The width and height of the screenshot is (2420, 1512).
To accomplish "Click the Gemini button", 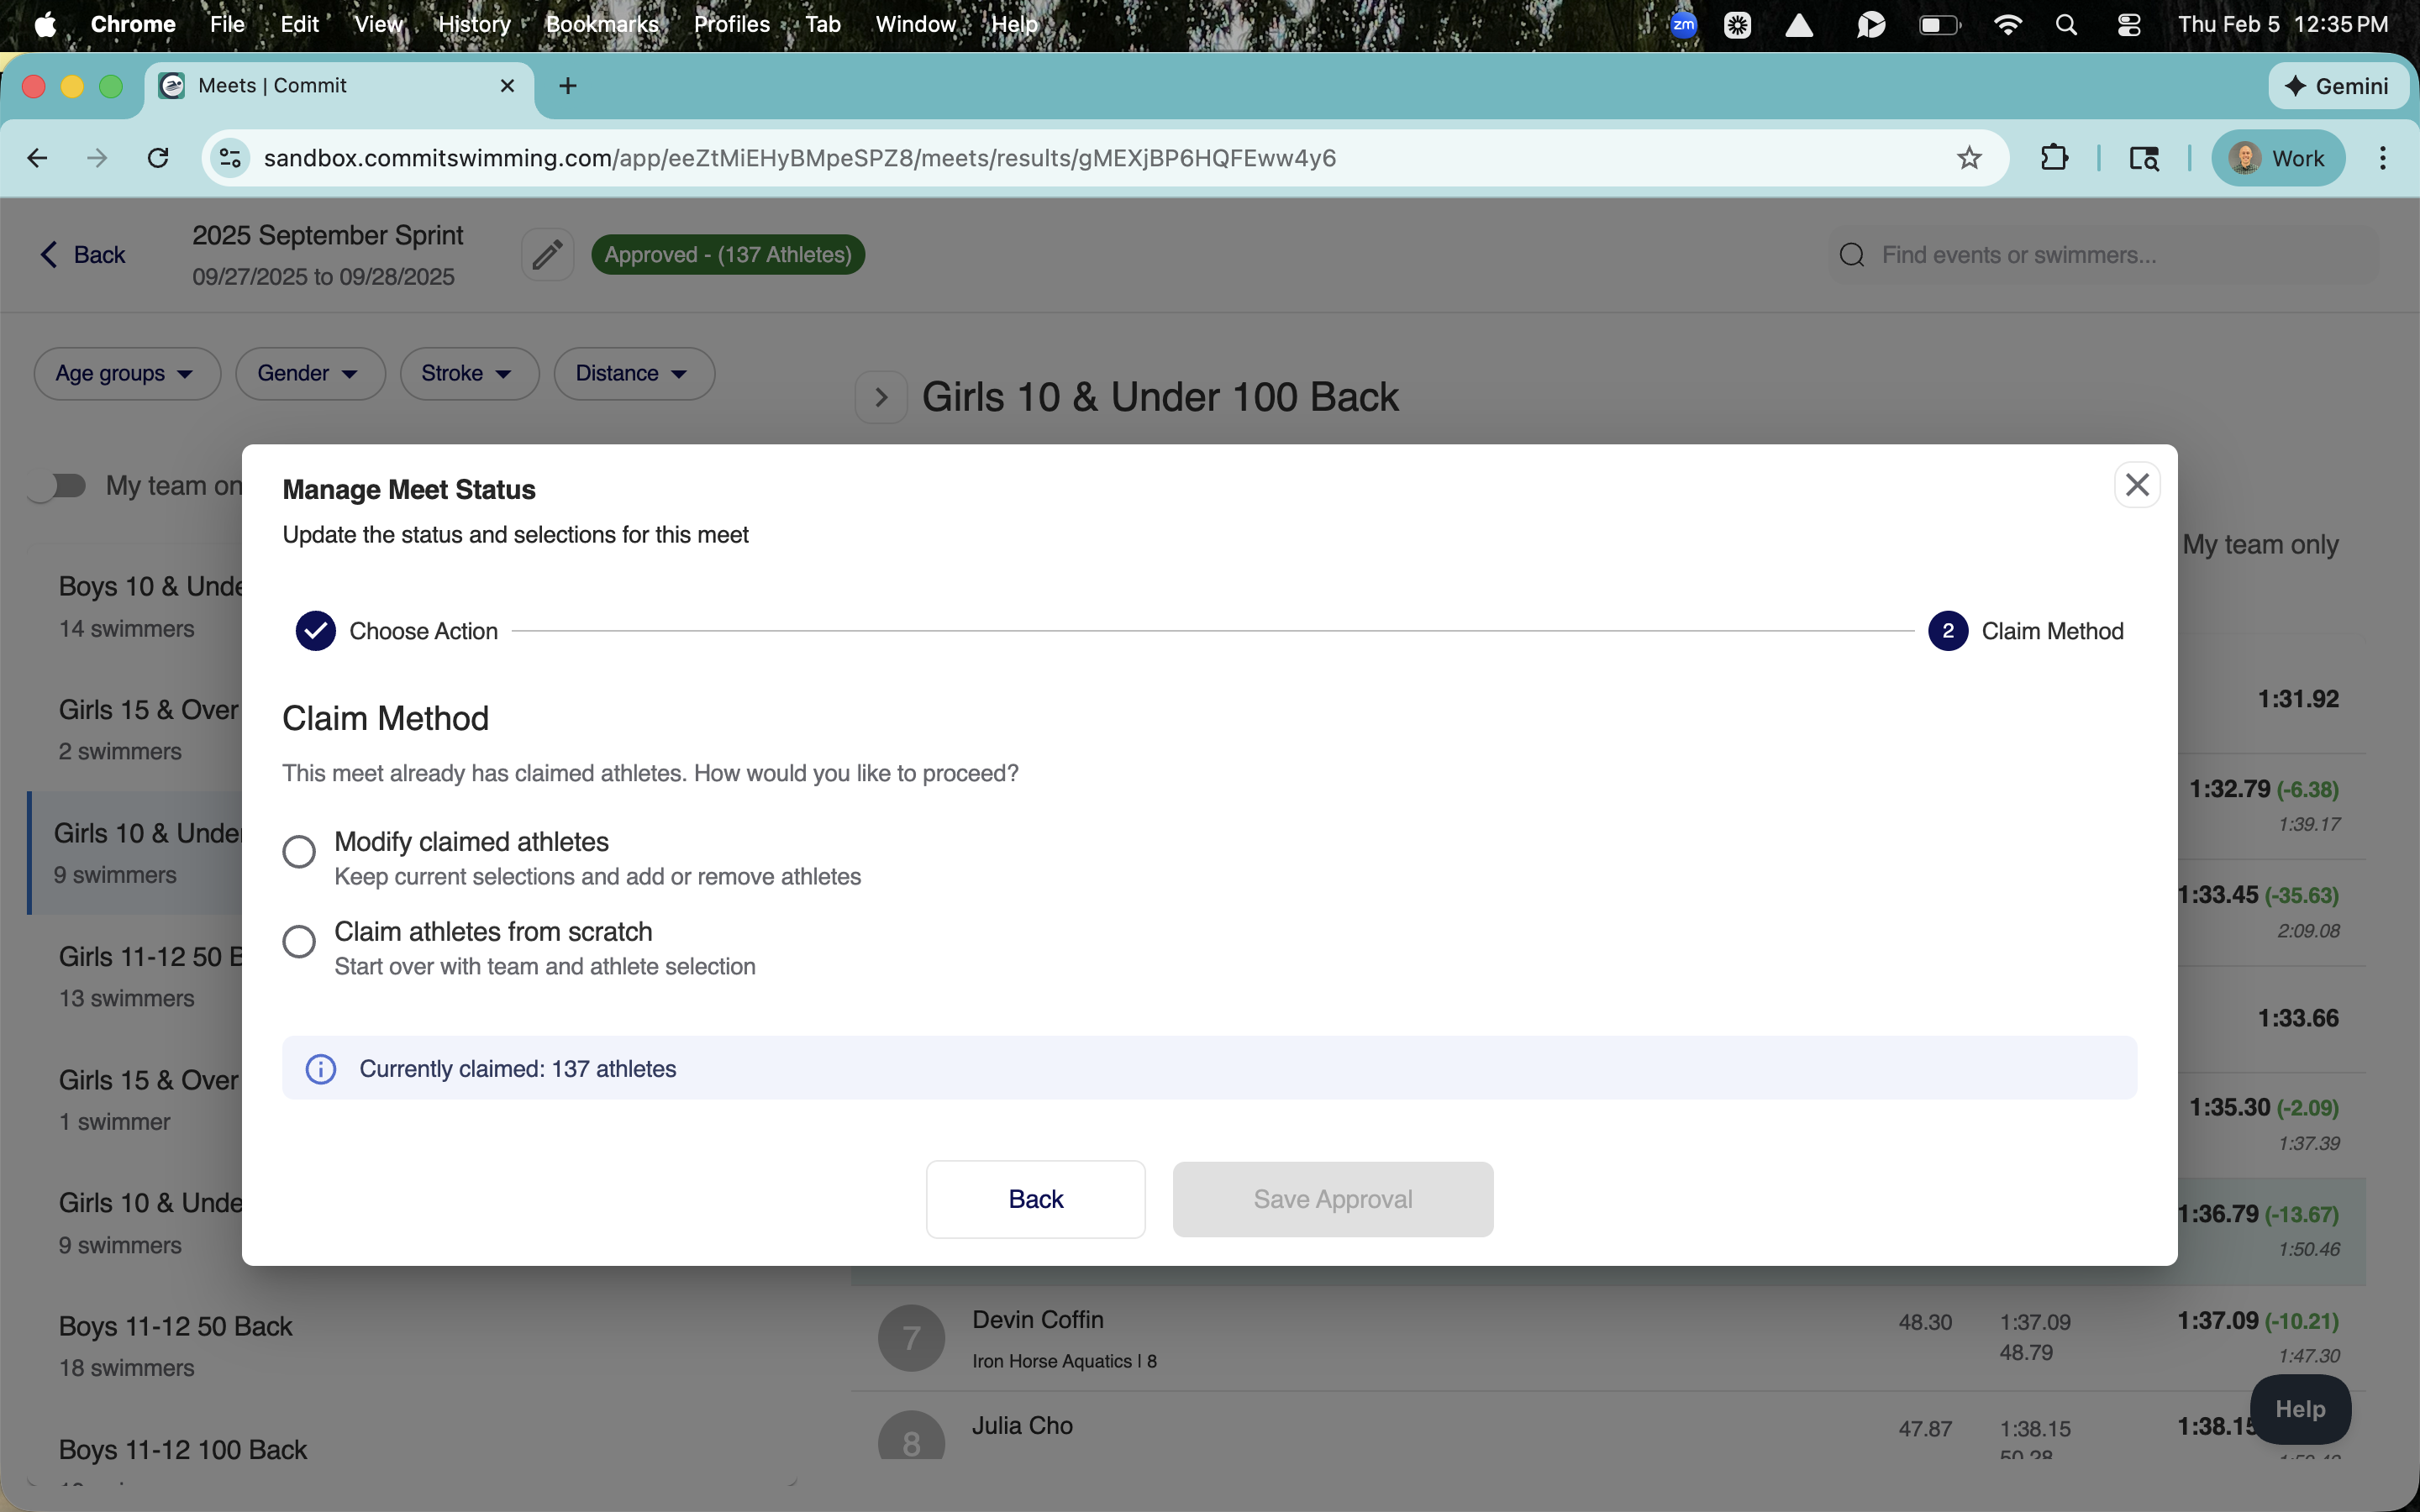I will pyautogui.click(x=2337, y=86).
